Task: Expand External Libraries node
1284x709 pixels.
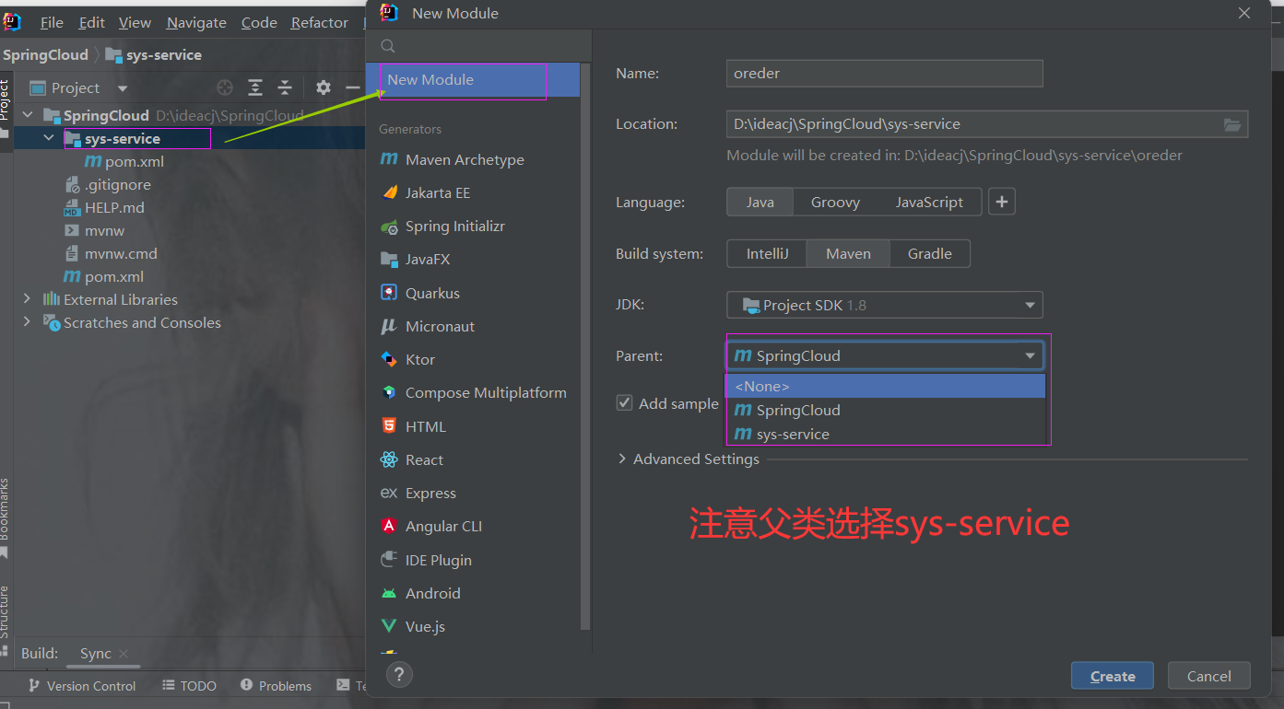Action: pyautogui.click(x=27, y=299)
